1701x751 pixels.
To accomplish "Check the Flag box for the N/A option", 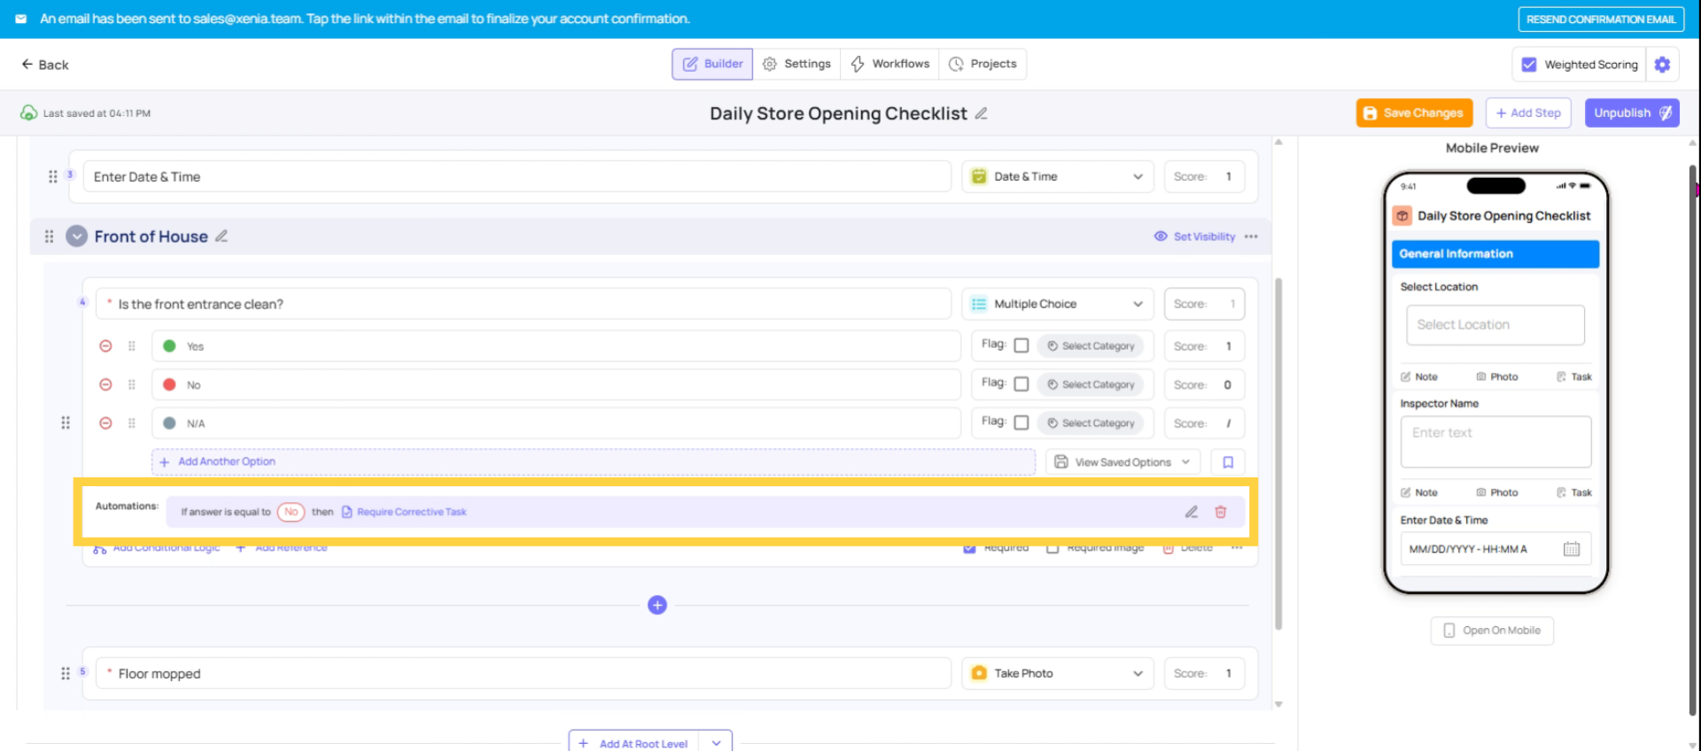I will pos(1021,423).
